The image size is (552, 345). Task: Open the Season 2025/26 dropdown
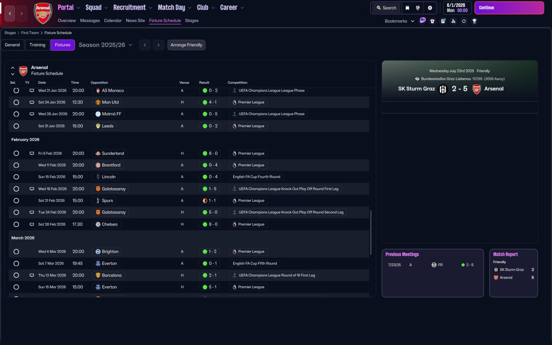coord(106,45)
